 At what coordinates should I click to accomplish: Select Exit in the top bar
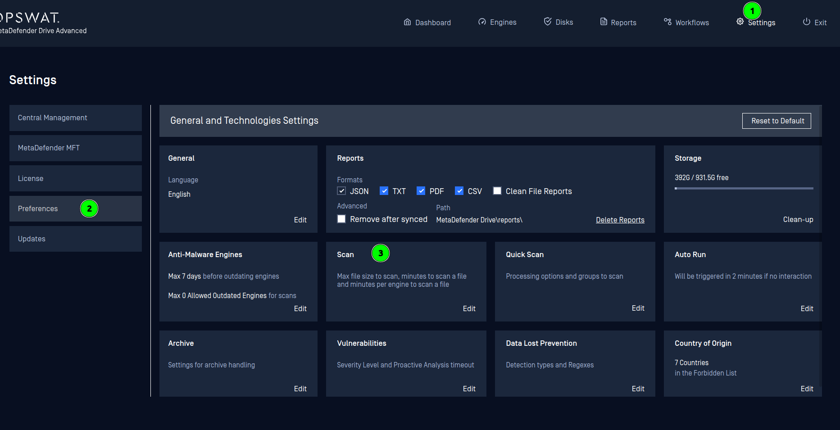pos(820,23)
